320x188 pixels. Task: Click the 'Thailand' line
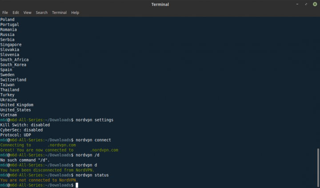[10, 90]
